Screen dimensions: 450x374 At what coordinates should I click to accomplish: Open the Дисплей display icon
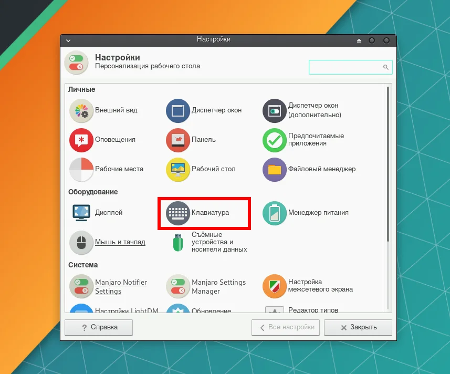pyautogui.click(x=81, y=213)
